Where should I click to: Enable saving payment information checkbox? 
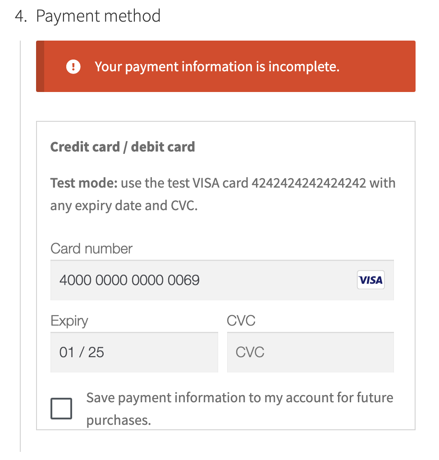(61, 409)
